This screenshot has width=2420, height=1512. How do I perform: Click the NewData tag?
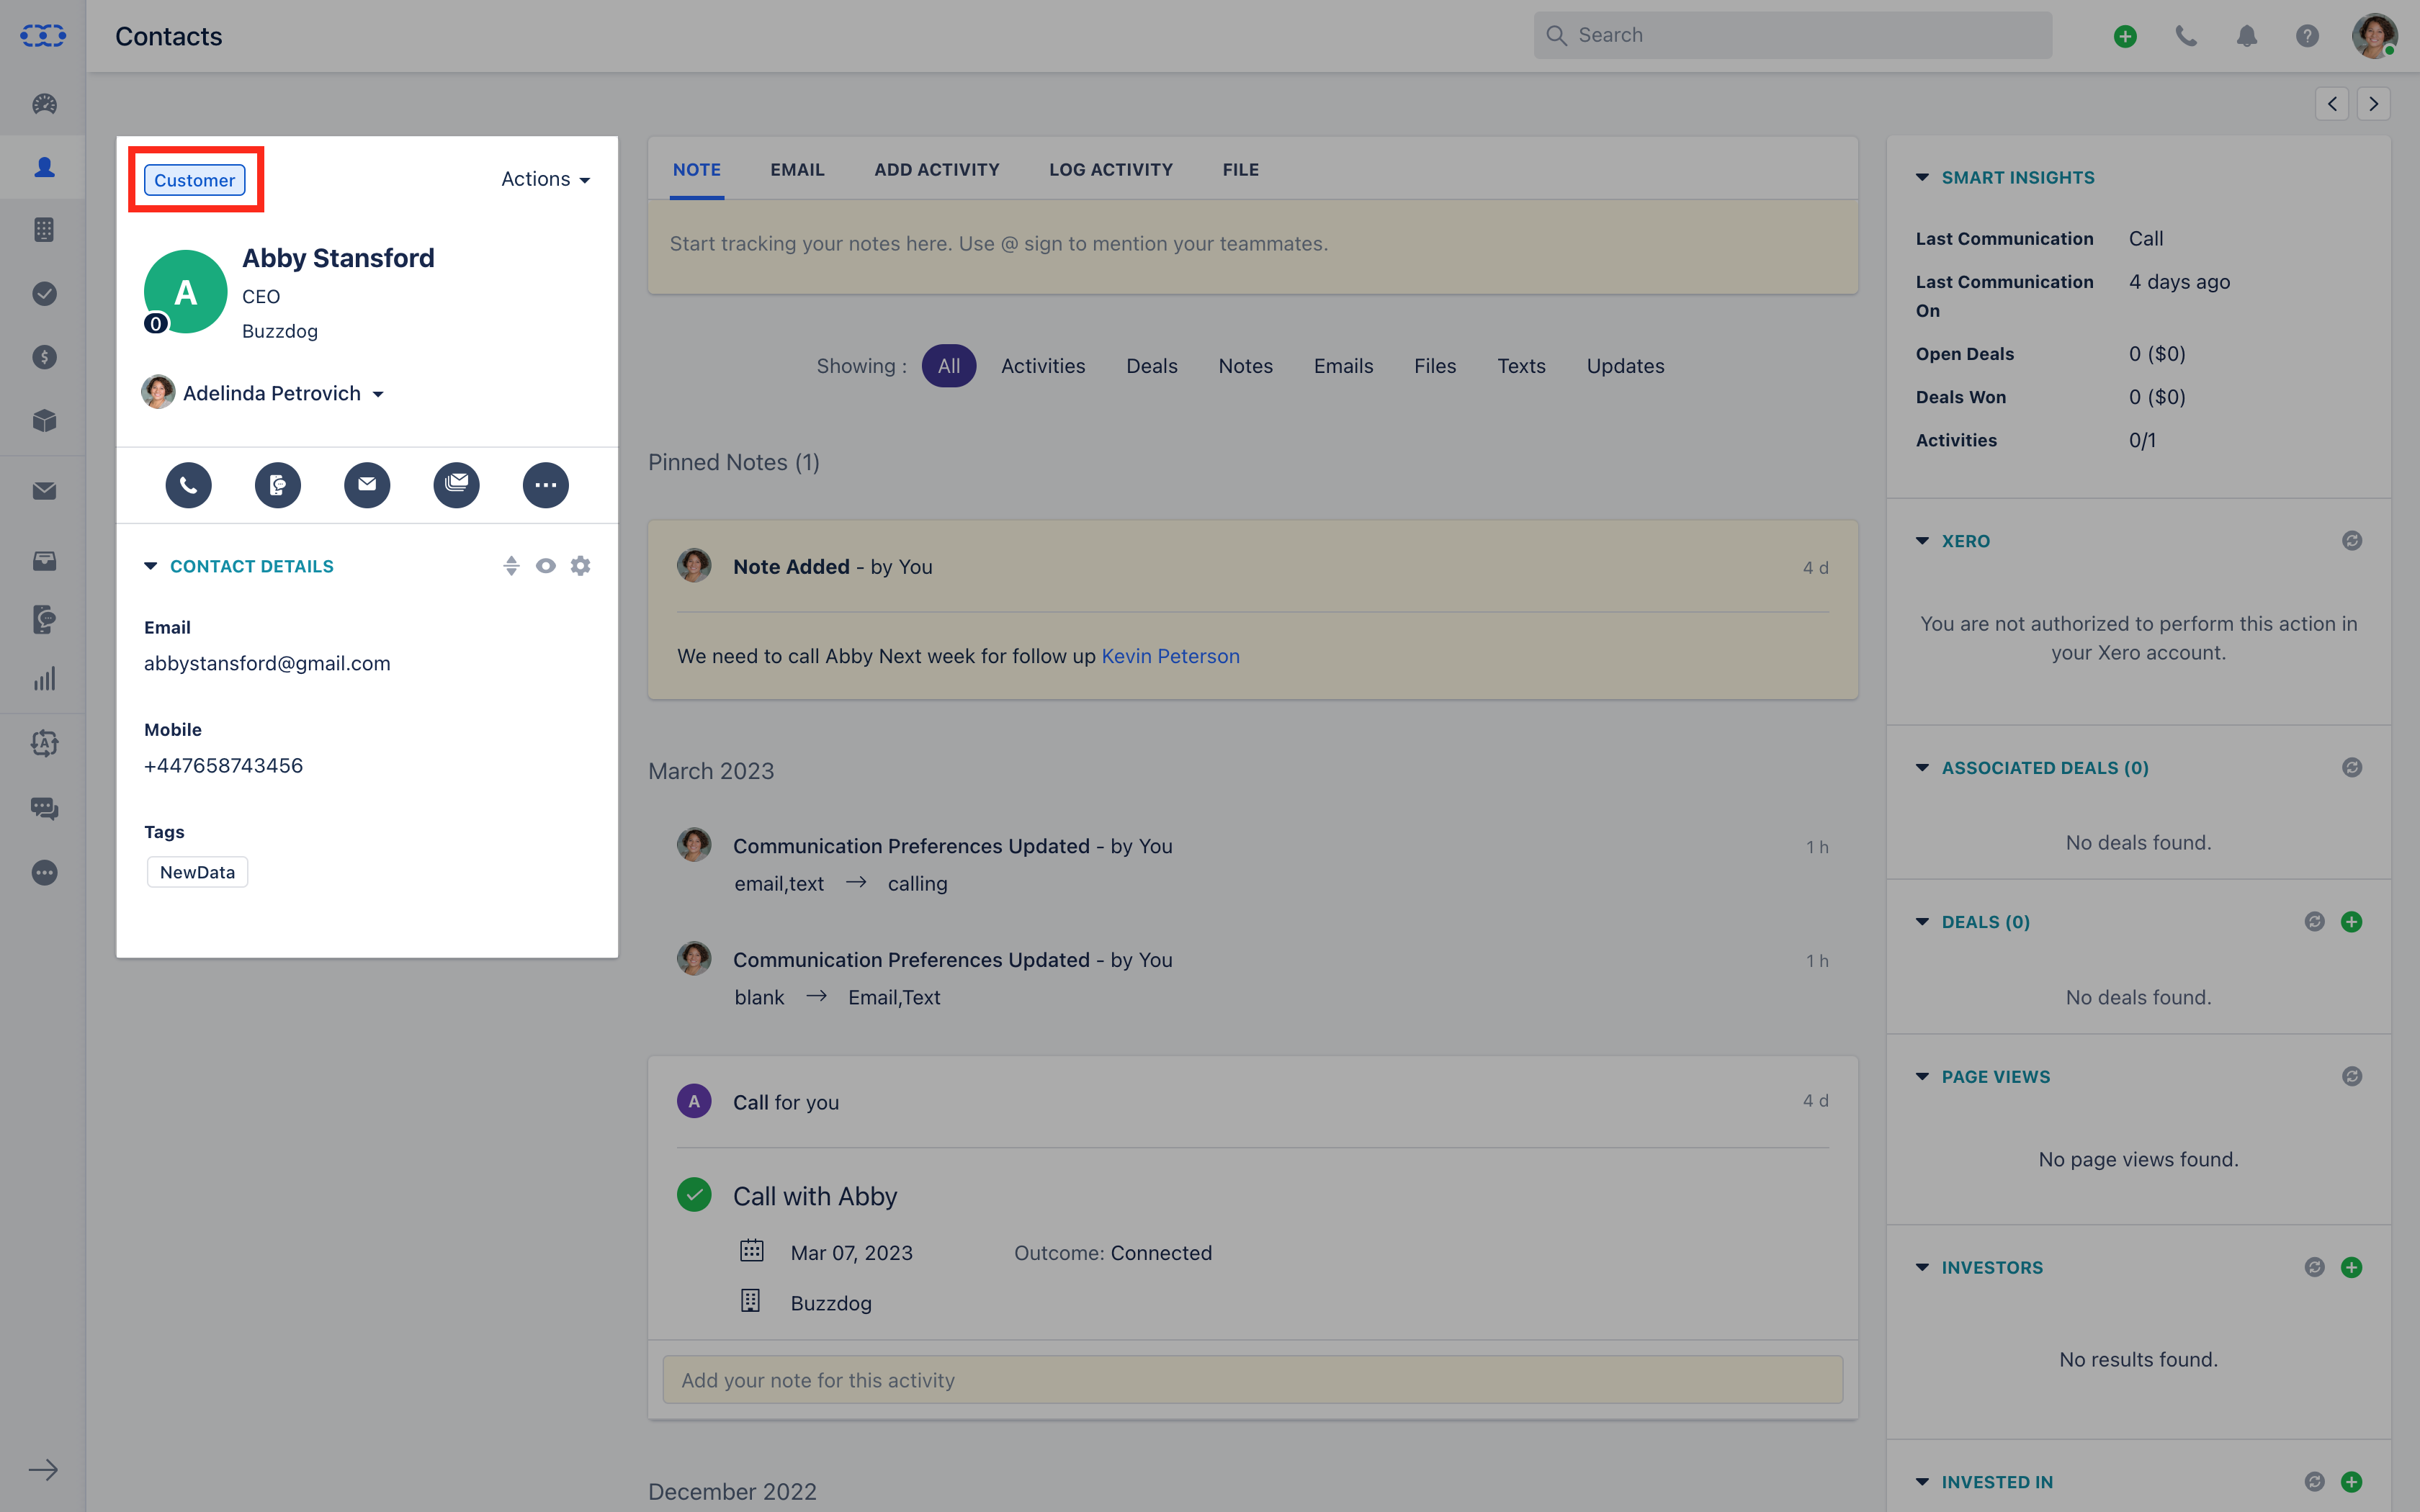pyautogui.click(x=197, y=872)
